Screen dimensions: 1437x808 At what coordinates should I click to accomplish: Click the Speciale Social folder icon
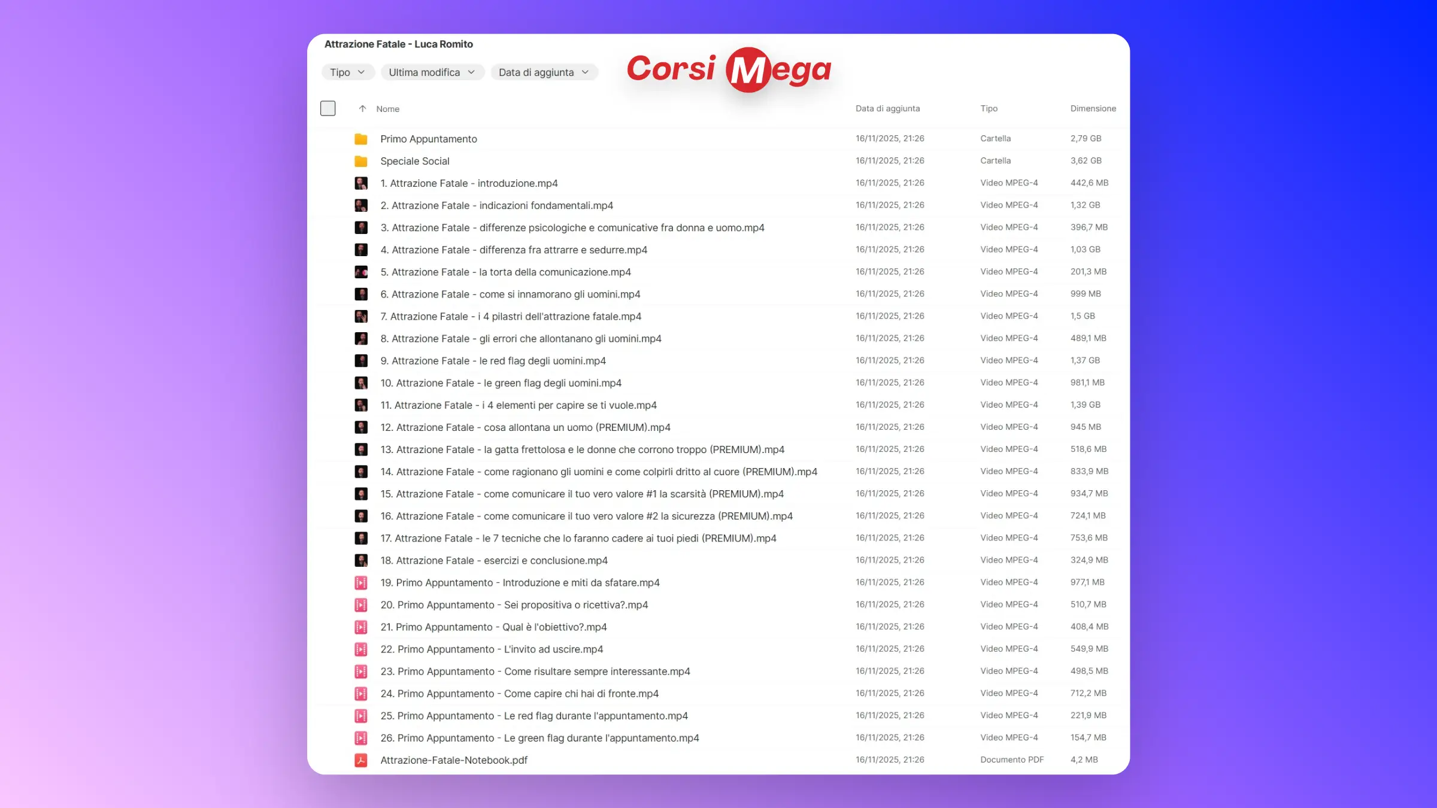click(360, 161)
